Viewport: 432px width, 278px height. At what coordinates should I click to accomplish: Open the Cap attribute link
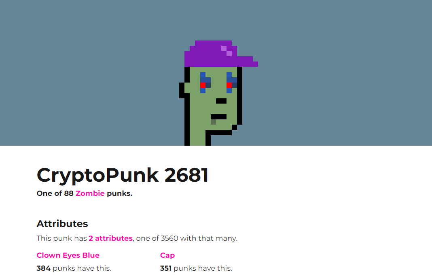[167, 255]
